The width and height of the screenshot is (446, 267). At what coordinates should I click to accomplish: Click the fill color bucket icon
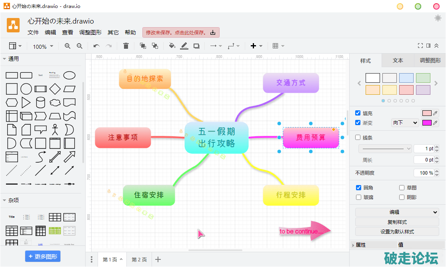pyautogui.click(x=172, y=46)
